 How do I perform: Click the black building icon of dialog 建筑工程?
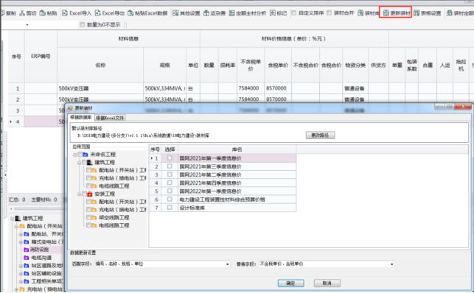pos(89,163)
